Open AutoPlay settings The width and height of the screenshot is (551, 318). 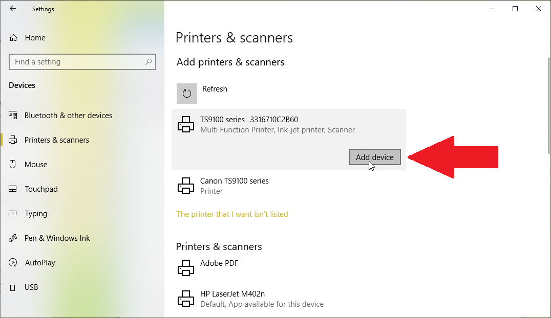click(40, 263)
